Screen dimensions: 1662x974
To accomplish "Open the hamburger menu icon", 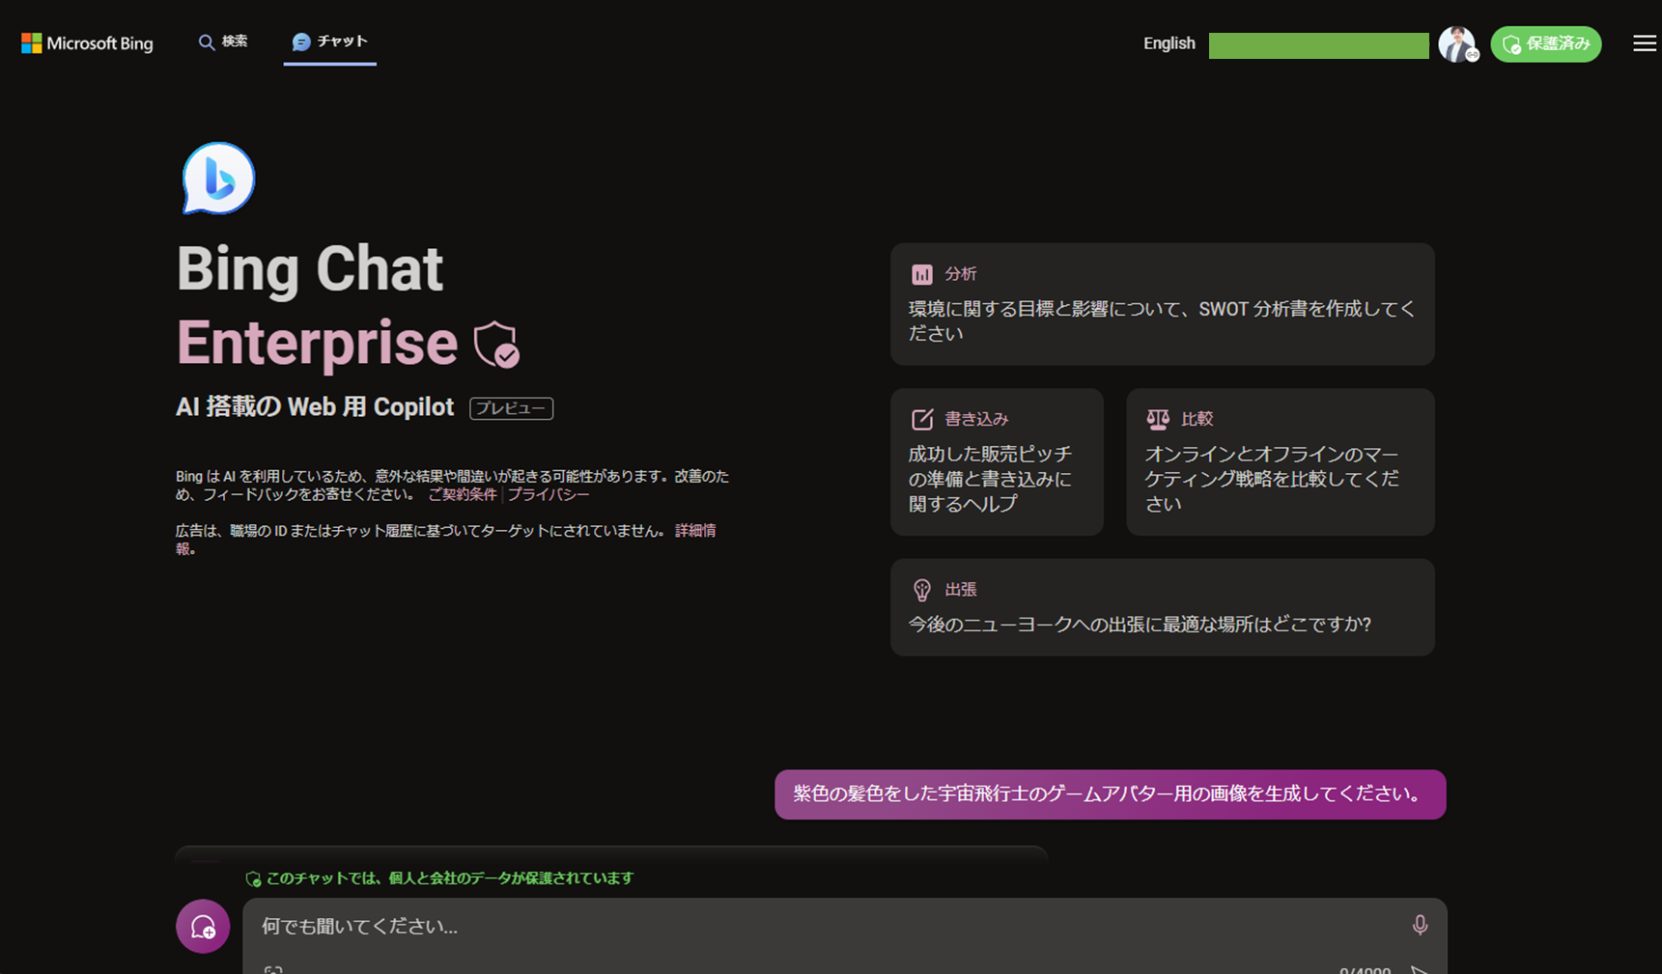I will tap(1644, 43).
